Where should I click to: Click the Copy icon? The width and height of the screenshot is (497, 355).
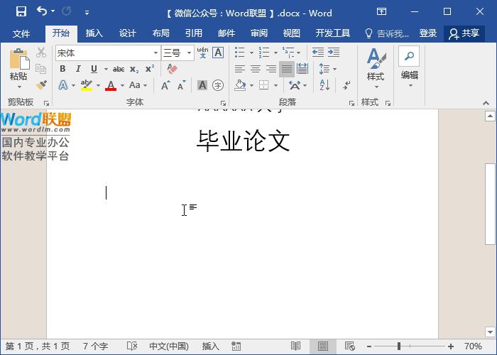[41, 68]
